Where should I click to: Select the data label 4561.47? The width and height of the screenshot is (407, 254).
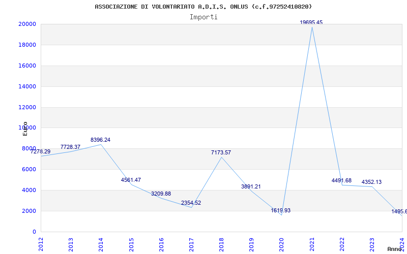coord(131,180)
